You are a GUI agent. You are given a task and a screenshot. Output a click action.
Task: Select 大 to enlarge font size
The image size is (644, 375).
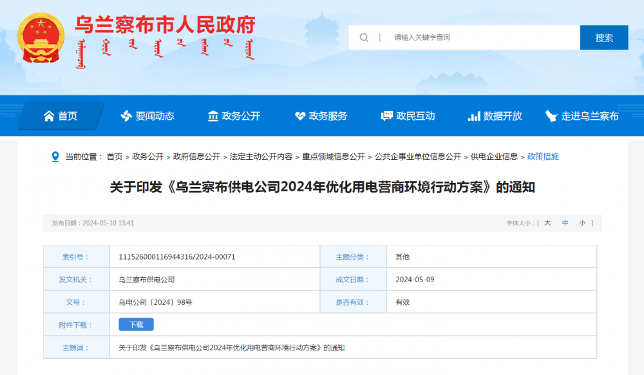point(546,222)
